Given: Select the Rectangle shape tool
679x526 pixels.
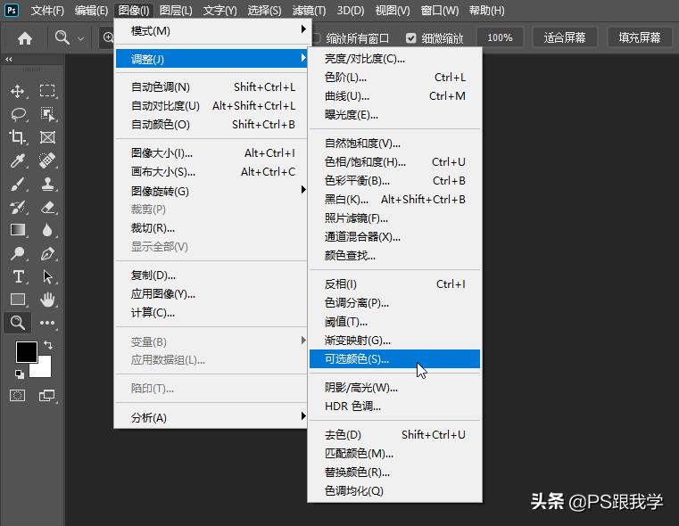Looking at the screenshot, I should (17, 300).
